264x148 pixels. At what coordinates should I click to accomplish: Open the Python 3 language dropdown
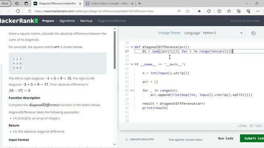[x=223, y=33]
